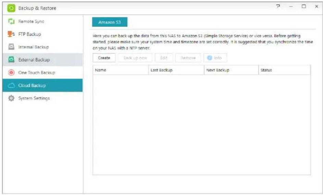
Task: Open the Internal Backup section
Action: pyautogui.click(x=42, y=47)
